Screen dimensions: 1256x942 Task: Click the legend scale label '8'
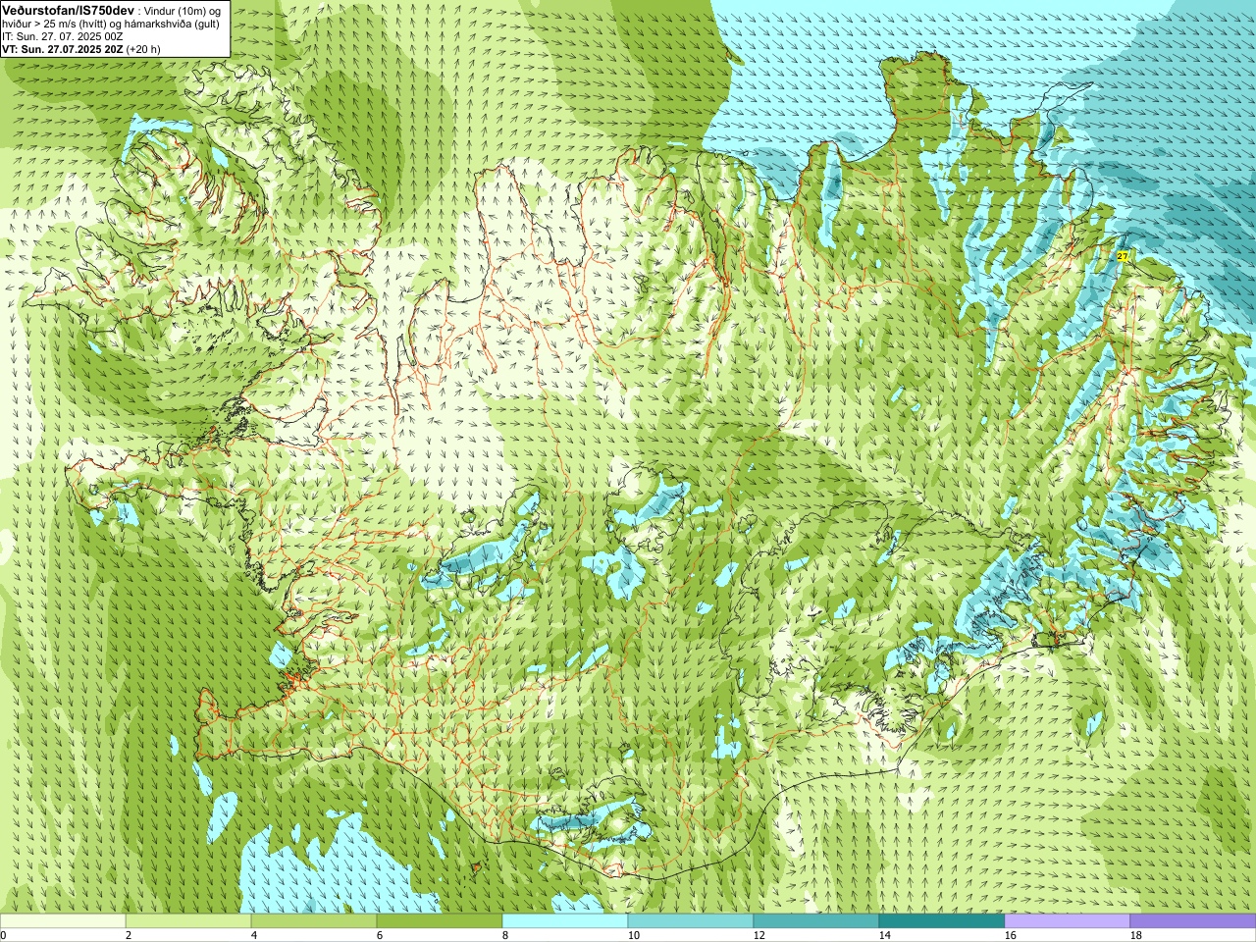pyautogui.click(x=505, y=935)
